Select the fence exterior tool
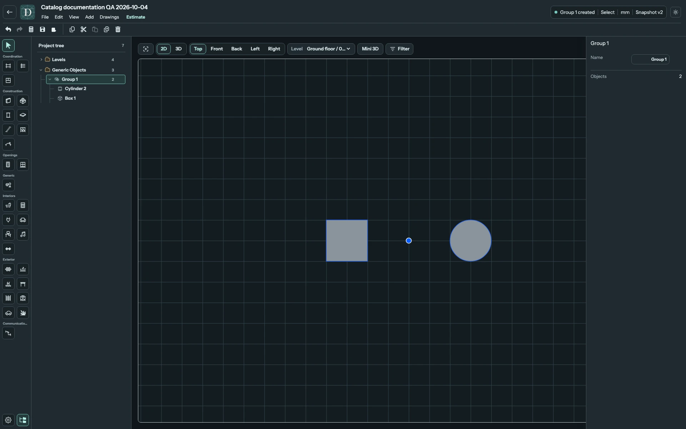 coord(23,269)
